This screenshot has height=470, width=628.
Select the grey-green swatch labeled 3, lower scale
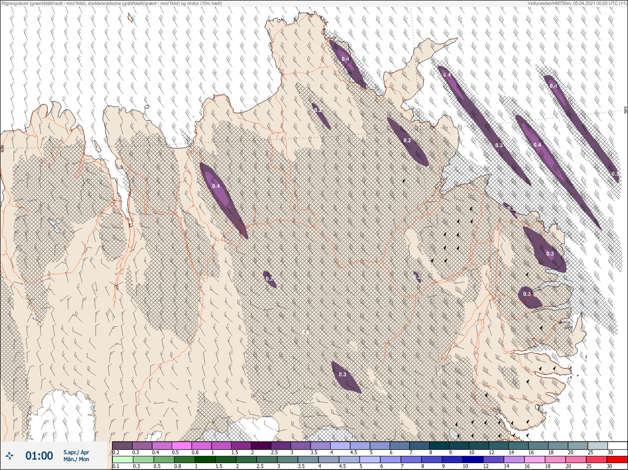288,460
